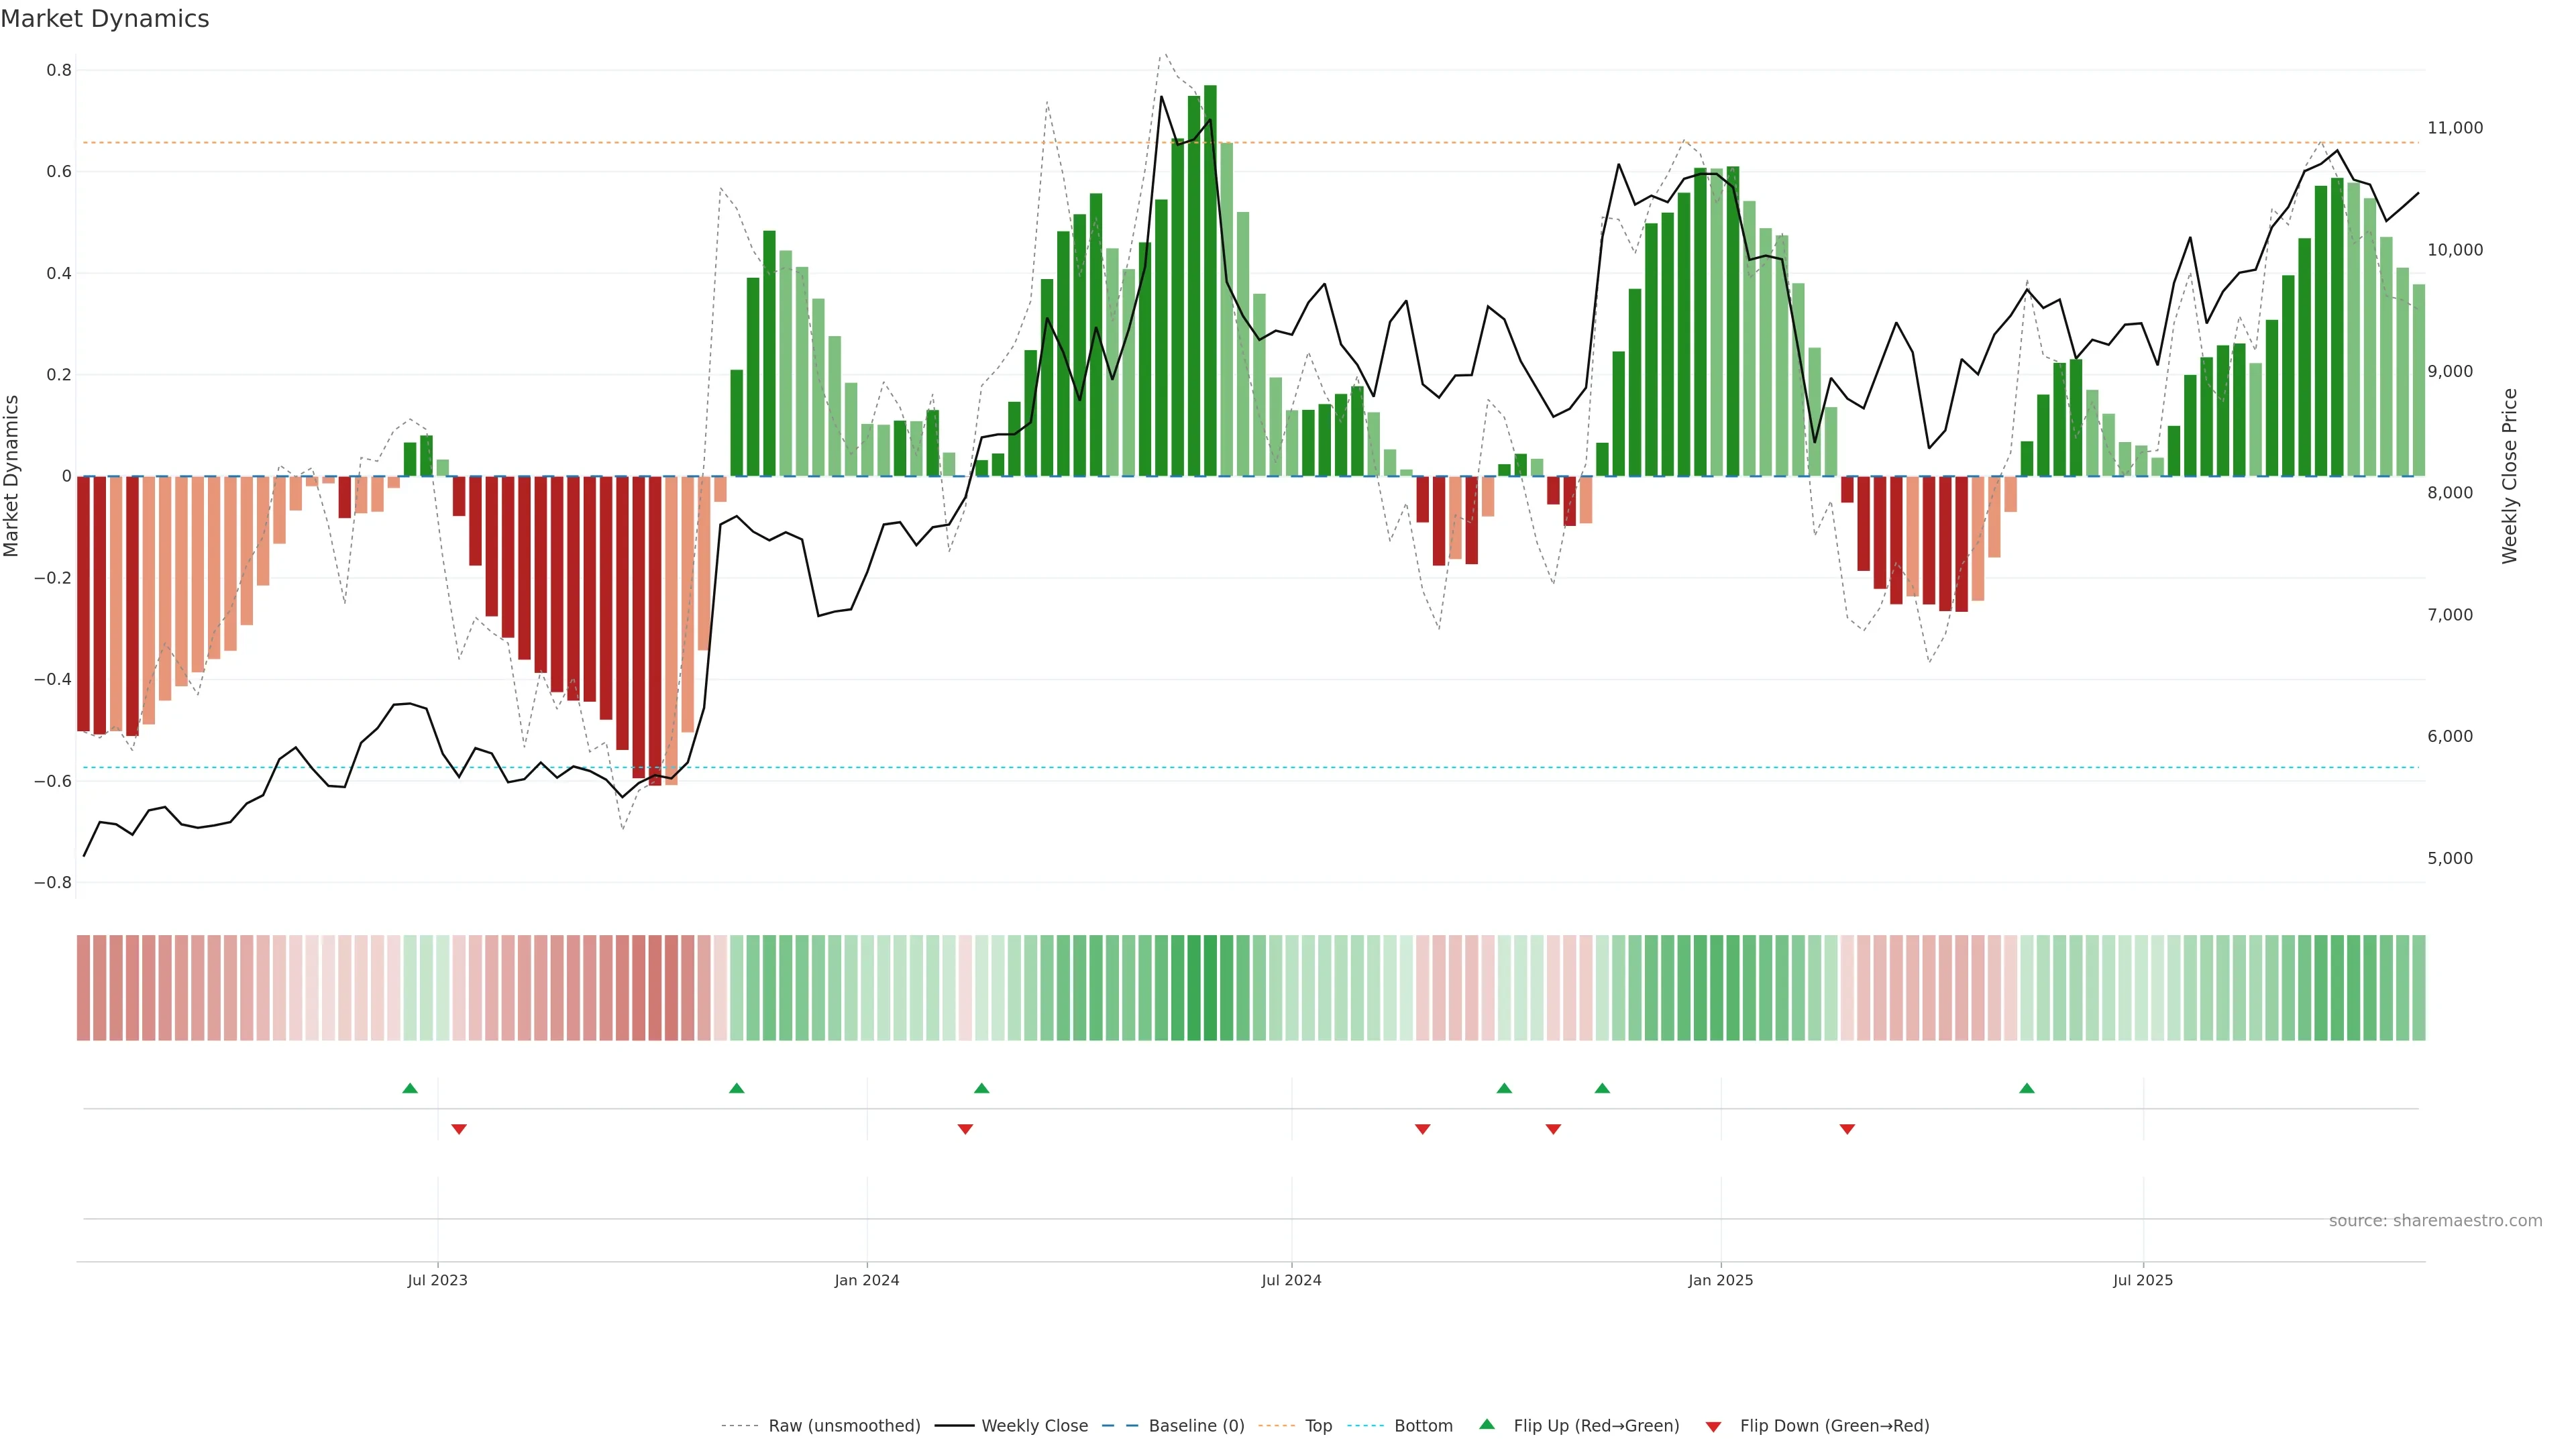This screenshot has height=1449, width=2576.
Task: Click the Jul 2024 x-axis label
Action: (x=1291, y=1280)
